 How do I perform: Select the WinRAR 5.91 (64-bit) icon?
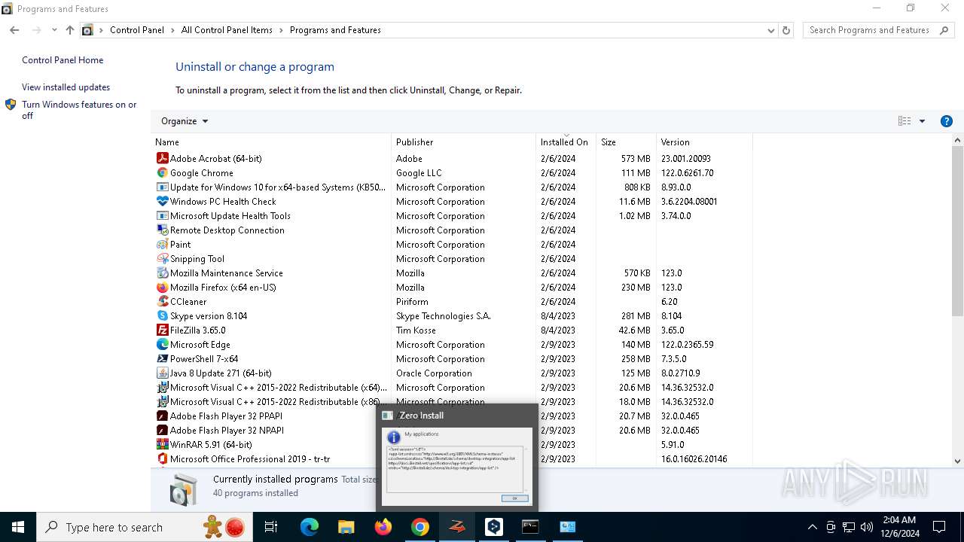[162, 444]
